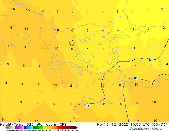The width and height of the screenshot is (169, 131).
Task: Click the '-54' label on the color legend
Action: (9, 130)
